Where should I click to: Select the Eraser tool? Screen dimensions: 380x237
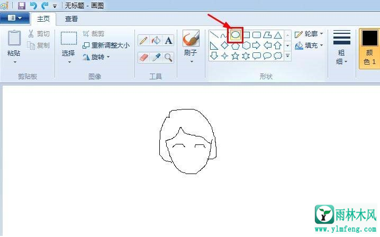pyautogui.click(x=143, y=58)
